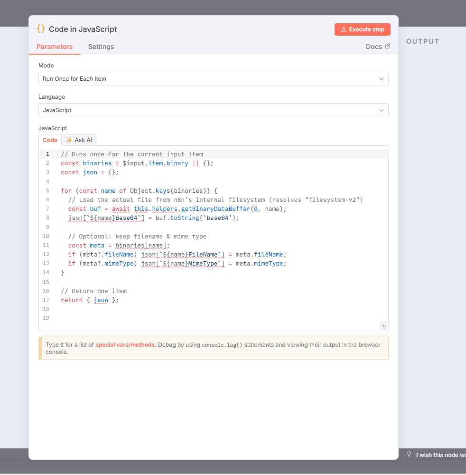Viewport: 466px width, 475px height.
Task: Click the lightbulb icon beside 'I wish this node'
Action: click(x=409, y=455)
